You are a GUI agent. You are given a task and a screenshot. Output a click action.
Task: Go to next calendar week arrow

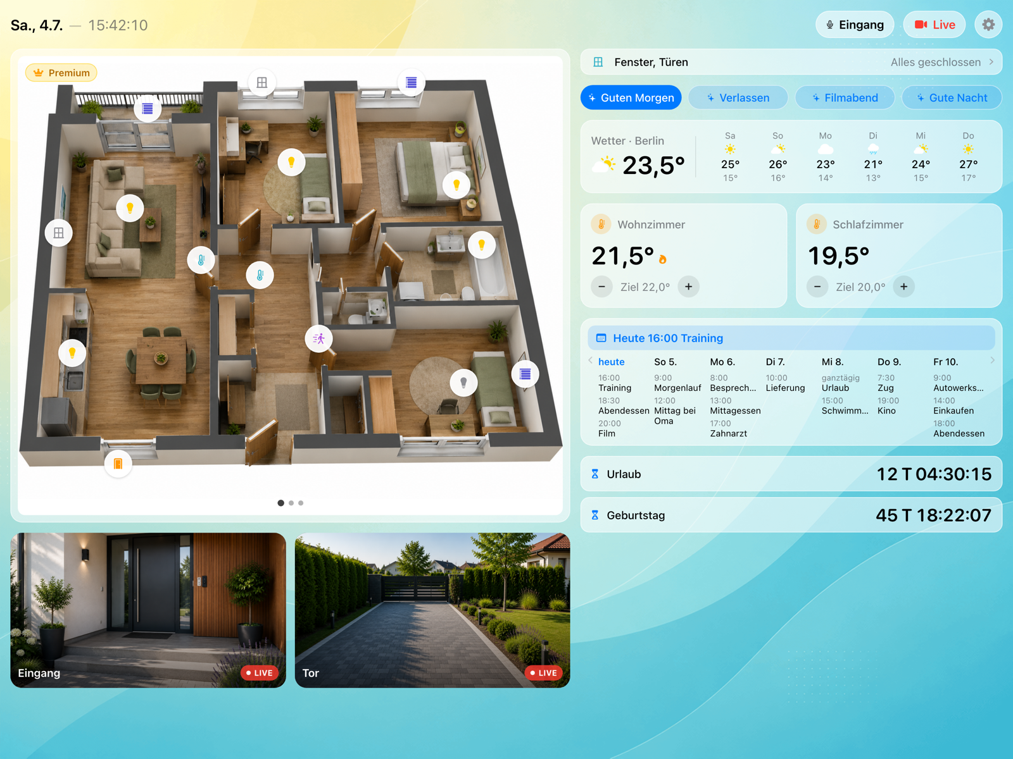992,361
